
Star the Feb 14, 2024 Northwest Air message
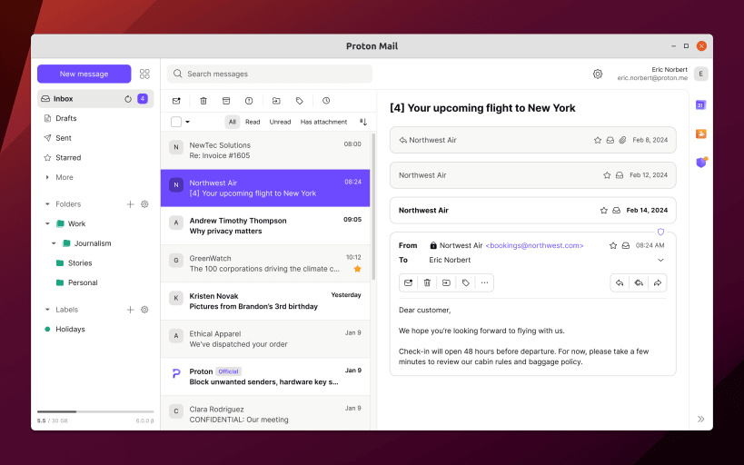(x=603, y=210)
